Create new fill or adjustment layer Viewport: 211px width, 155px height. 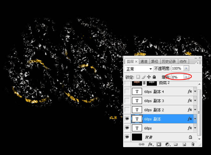(168, 145)
